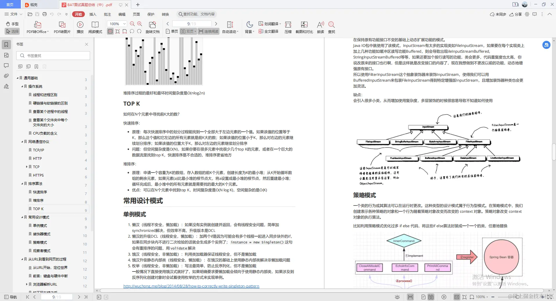Open the PDF转Office converter

(x=38, y=27)
